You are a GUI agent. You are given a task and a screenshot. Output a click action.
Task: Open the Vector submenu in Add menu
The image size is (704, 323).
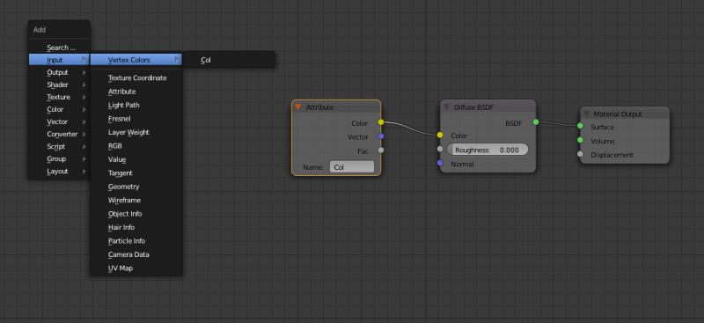pos(59,121)
